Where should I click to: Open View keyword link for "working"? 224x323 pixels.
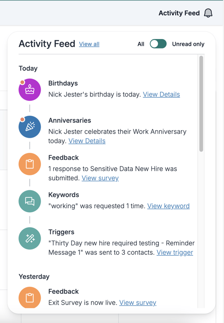coord(168,206)
